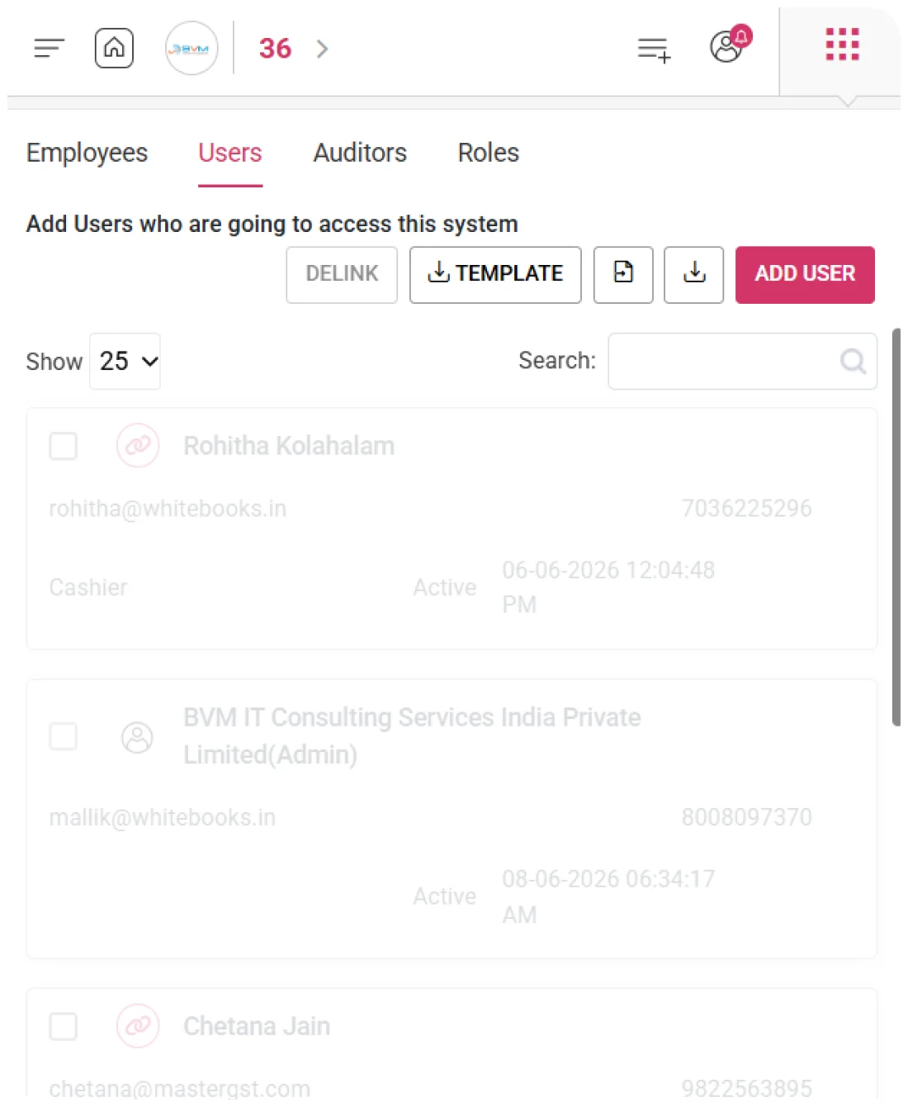Tick the checkbox for BVM IT Consulting
This screenshot has height=1107, width=908.
point(64,736)
